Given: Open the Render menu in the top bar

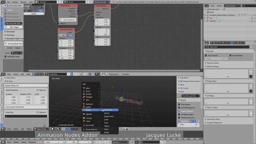Looking at the screenshot, I should 15,2.
